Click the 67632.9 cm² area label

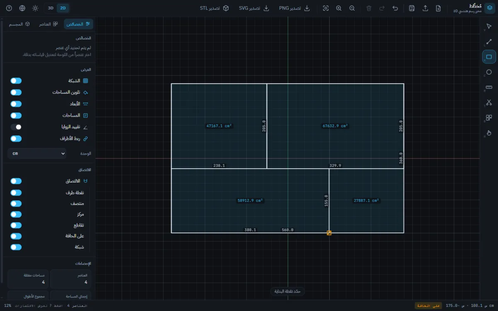(x=335, y=126)
